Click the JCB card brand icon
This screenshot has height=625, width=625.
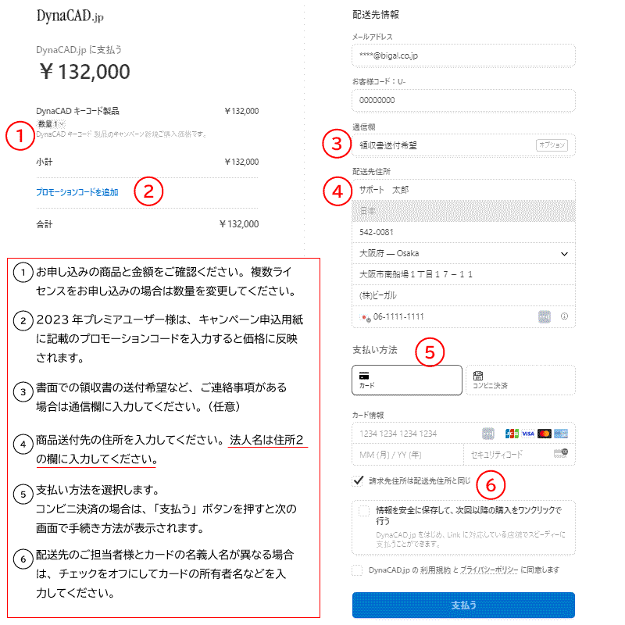[x=512, y=434]
